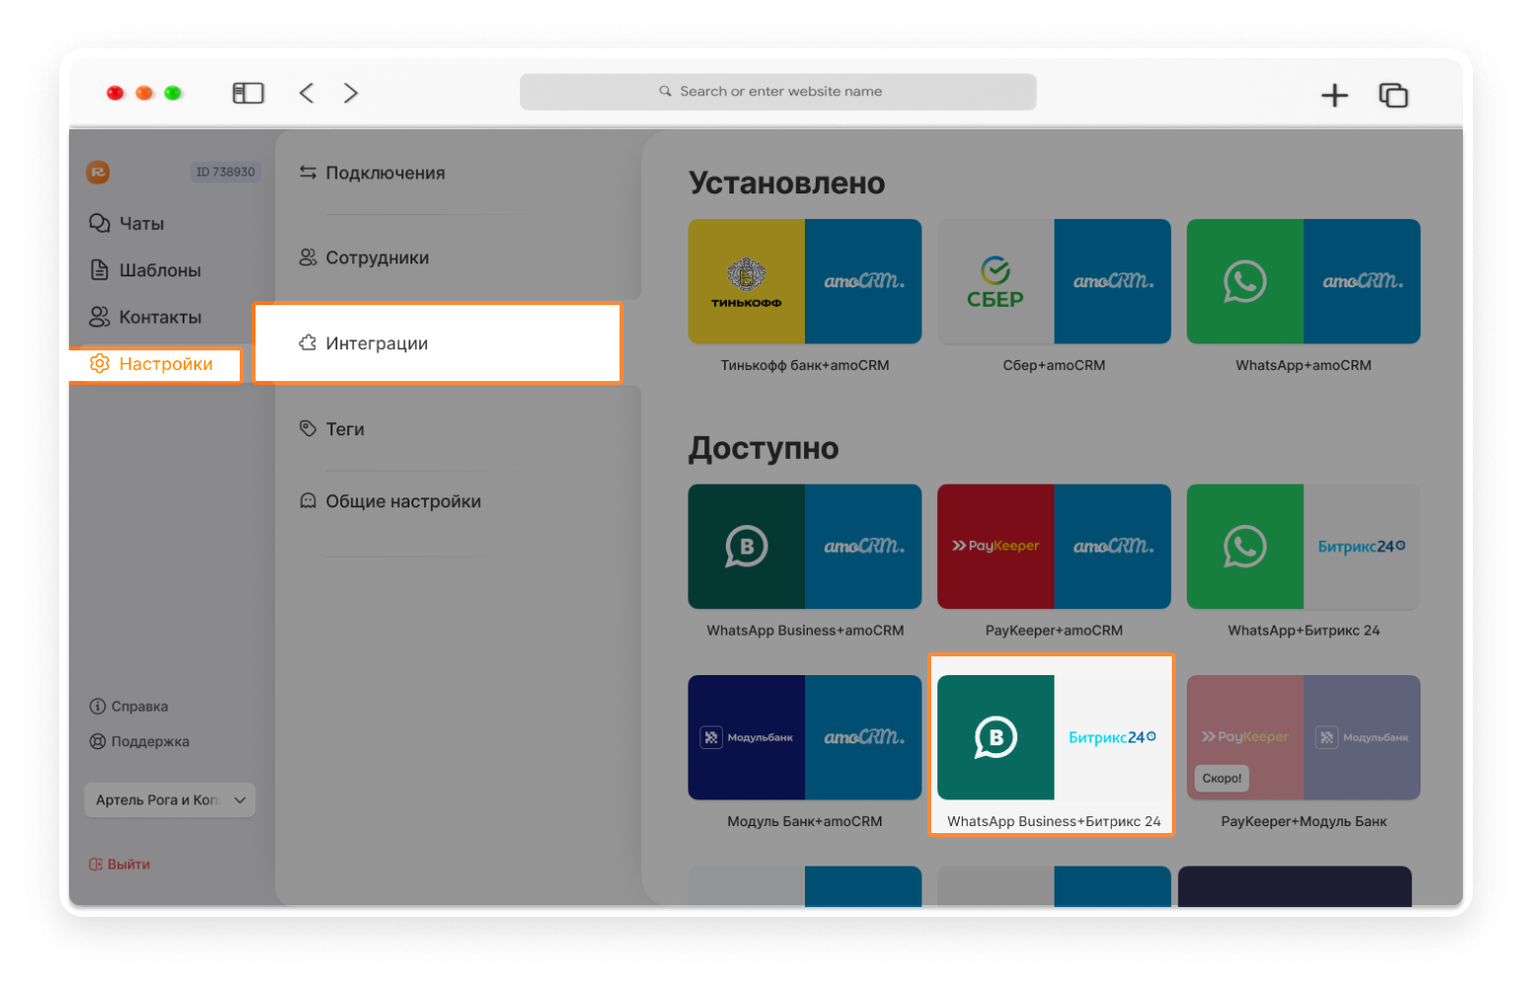Click the Скоро! badge

click(1222, 778)
